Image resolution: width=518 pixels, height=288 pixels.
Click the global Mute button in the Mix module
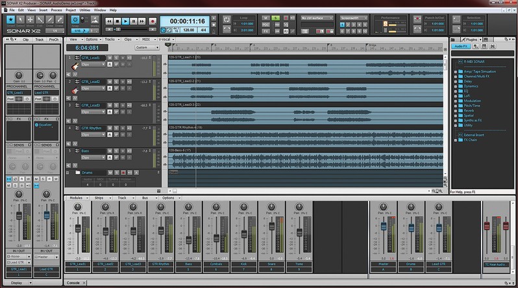(x=265, y=18)
